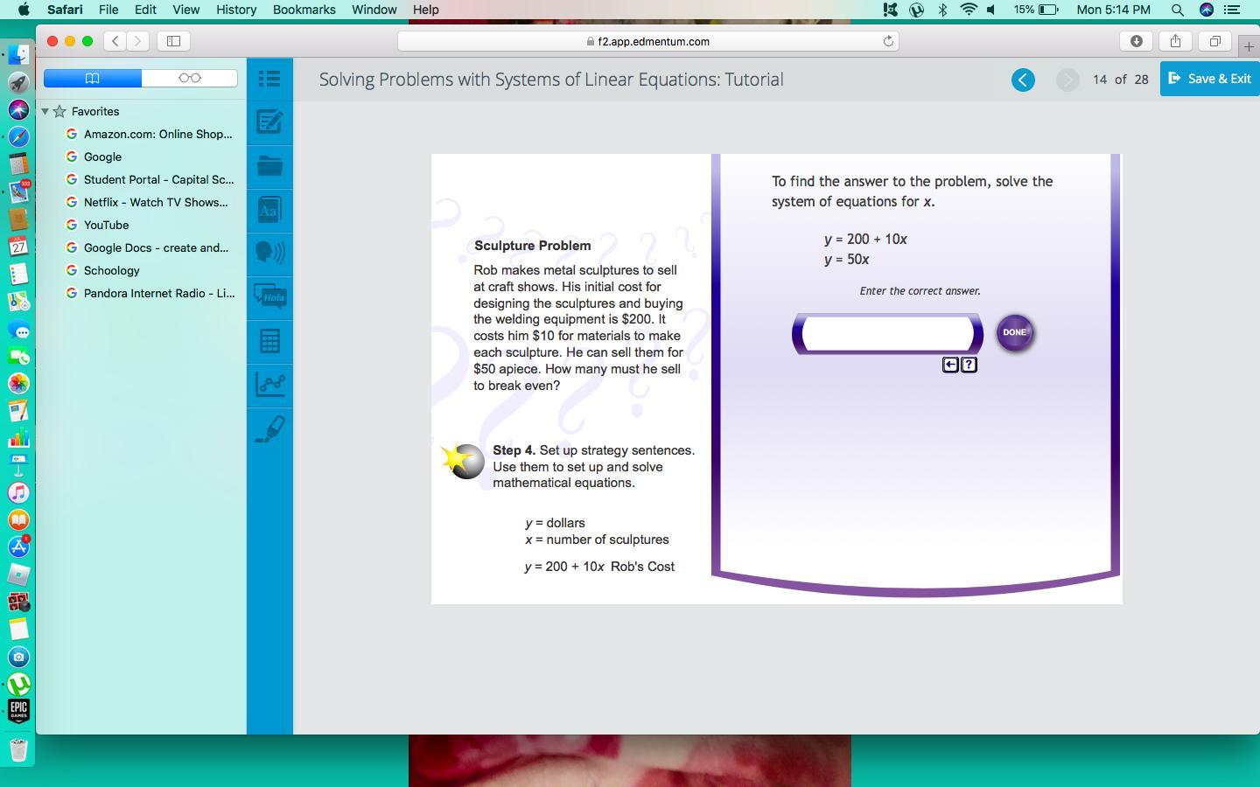
Task: Activate the text-to-speech audio tool
Action: pos(269,253)
